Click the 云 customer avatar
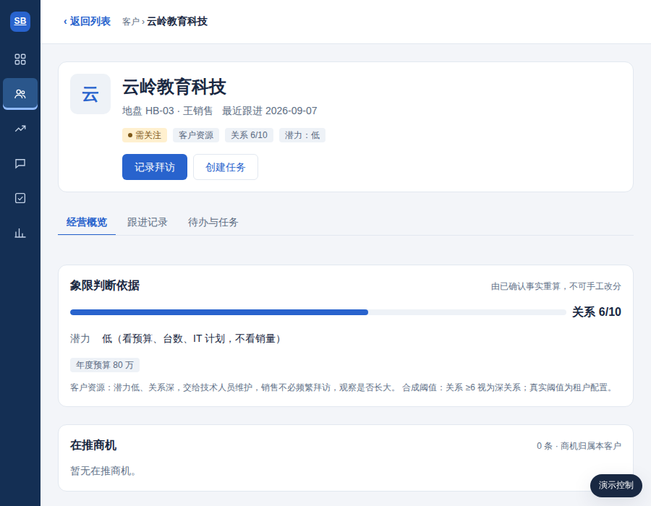The width and height of the screenshot is (651, 506). pos(90,94)
